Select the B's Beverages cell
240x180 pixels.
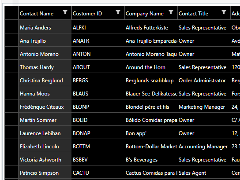151,159
